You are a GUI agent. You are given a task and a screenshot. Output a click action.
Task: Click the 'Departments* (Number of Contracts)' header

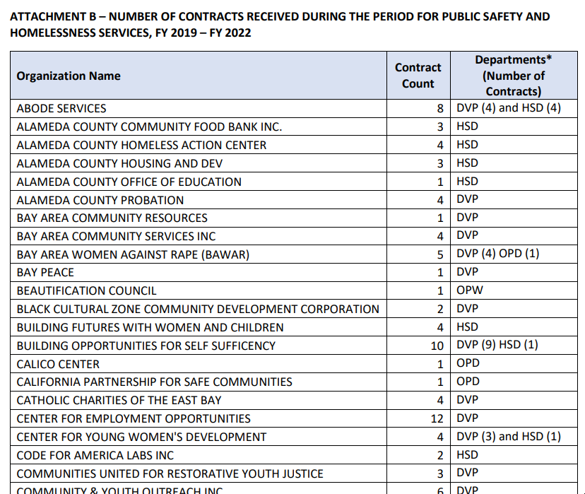pyautogui.click(x=514, y=76)
